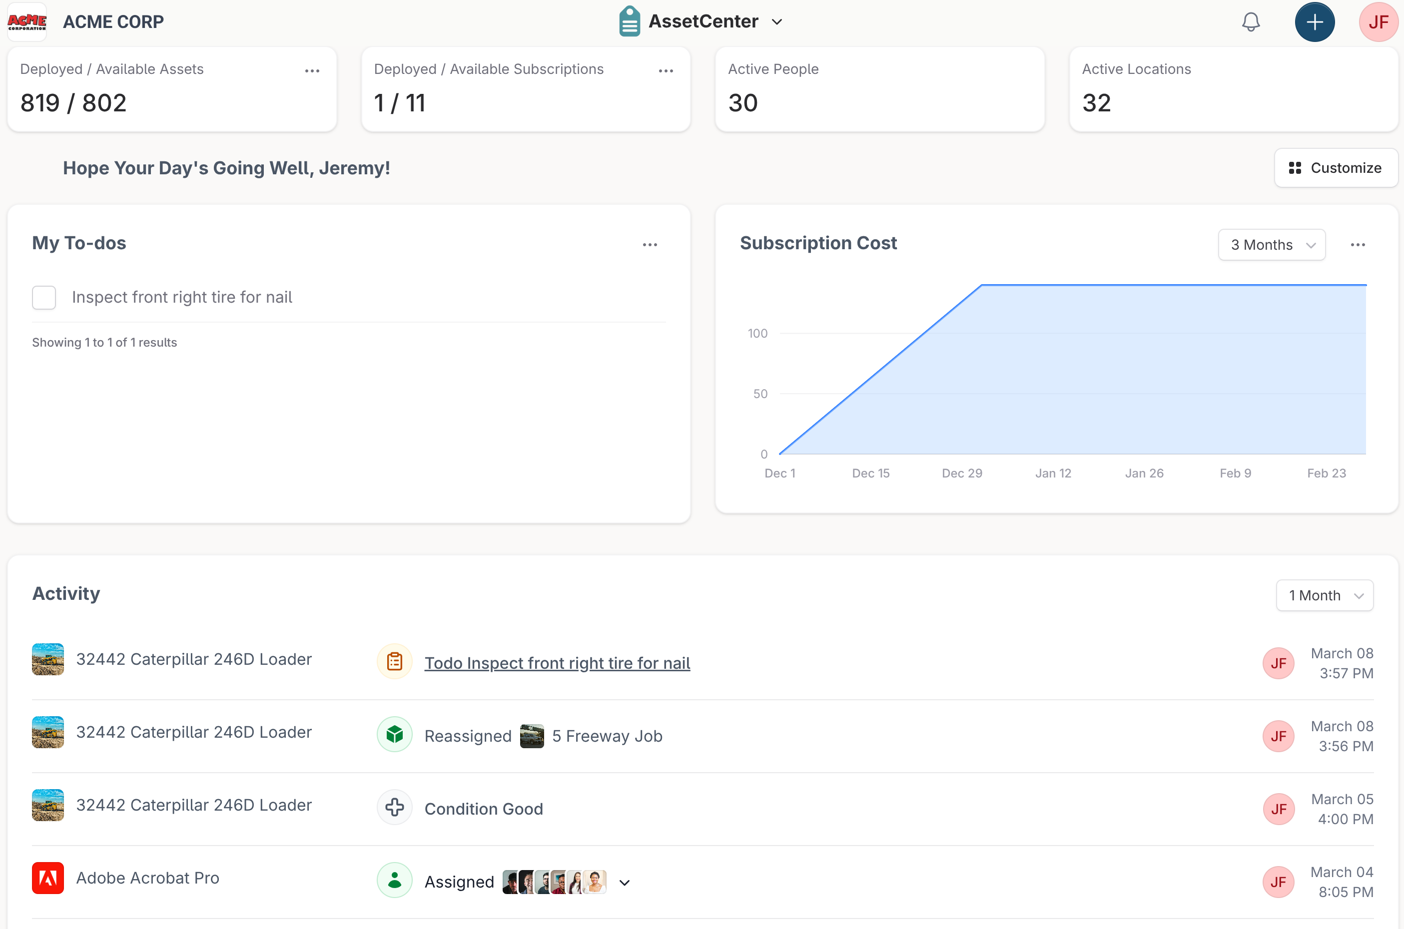The height and width of the screenshot is (929, 1404).
Task: Click the orange todo clipboard icon
Action: [x=394, y=661]
